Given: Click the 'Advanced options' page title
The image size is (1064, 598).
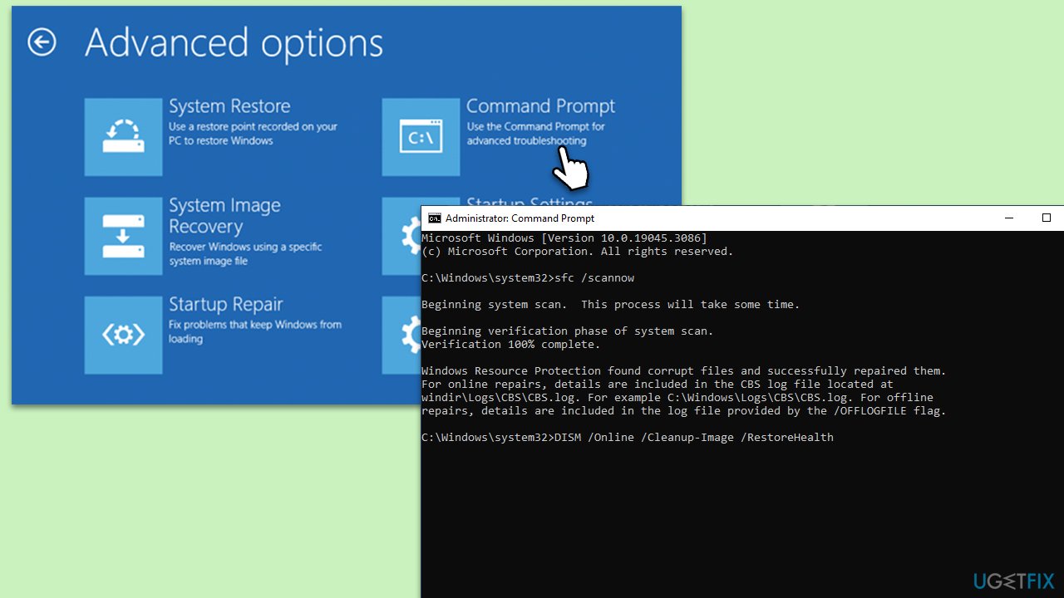Looking at the screenshot, I should [x=234, y=43].
